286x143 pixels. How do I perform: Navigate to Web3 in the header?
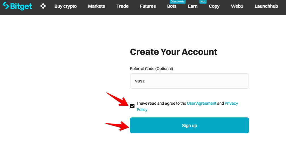[237, 6]
